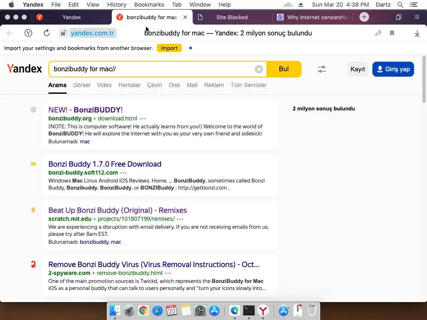The height and width of the screenshot is (320, 427).
Task: Open Google Chrome from the Dock
Action: tap(143, 310)
